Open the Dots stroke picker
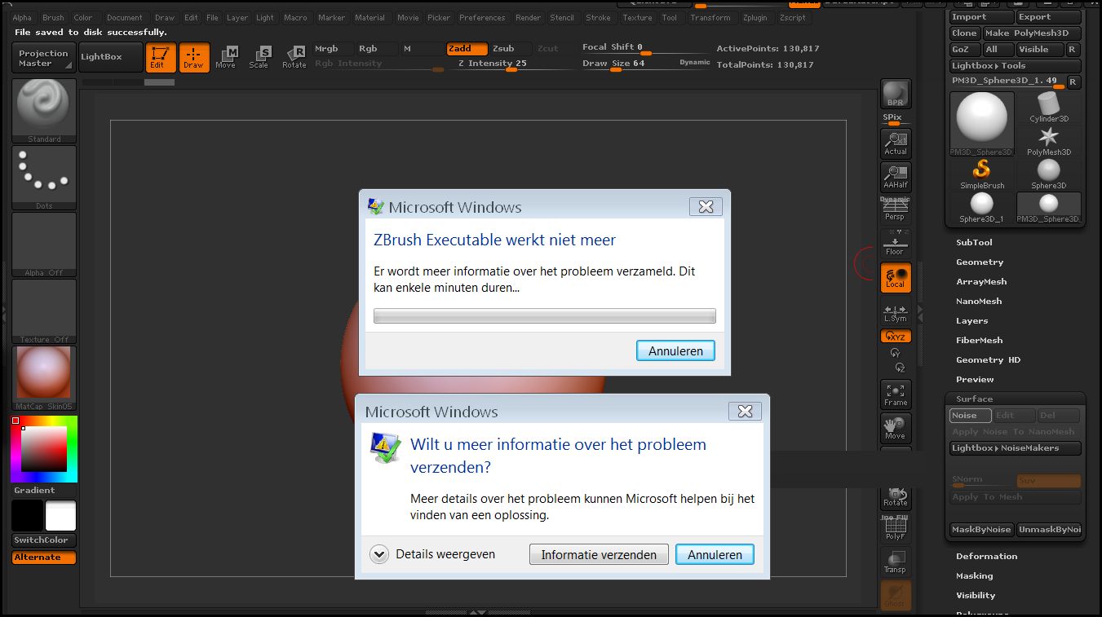 44,178
